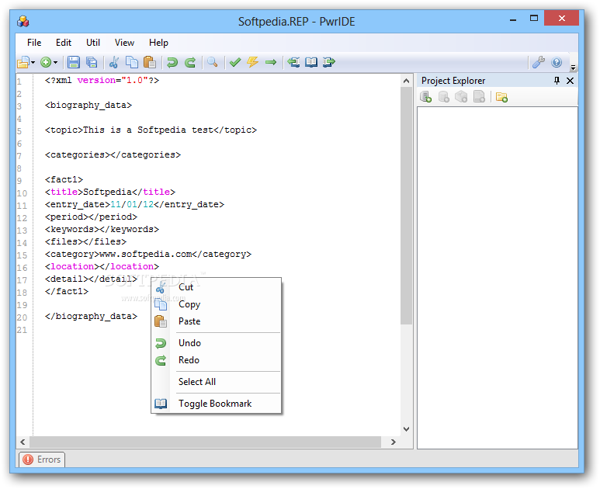Screen dimensions: 600x489
Task: Open the View menu
Action: click(124, 43)
